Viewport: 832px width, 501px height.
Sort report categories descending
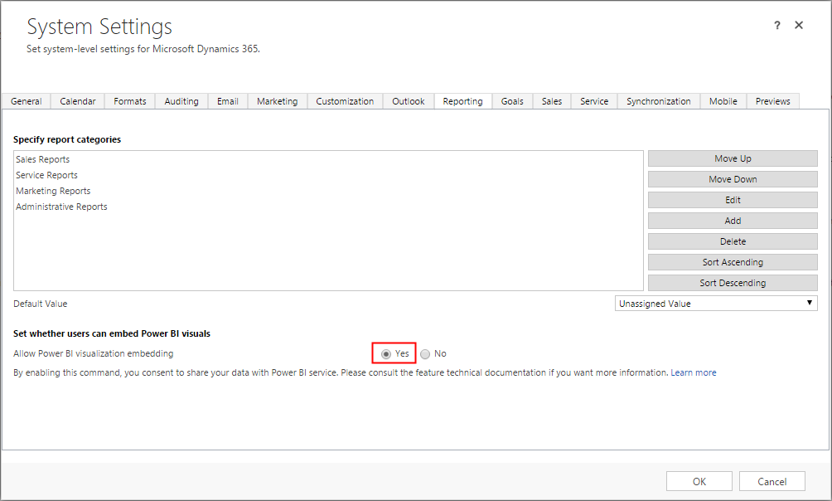coord(733,283)
